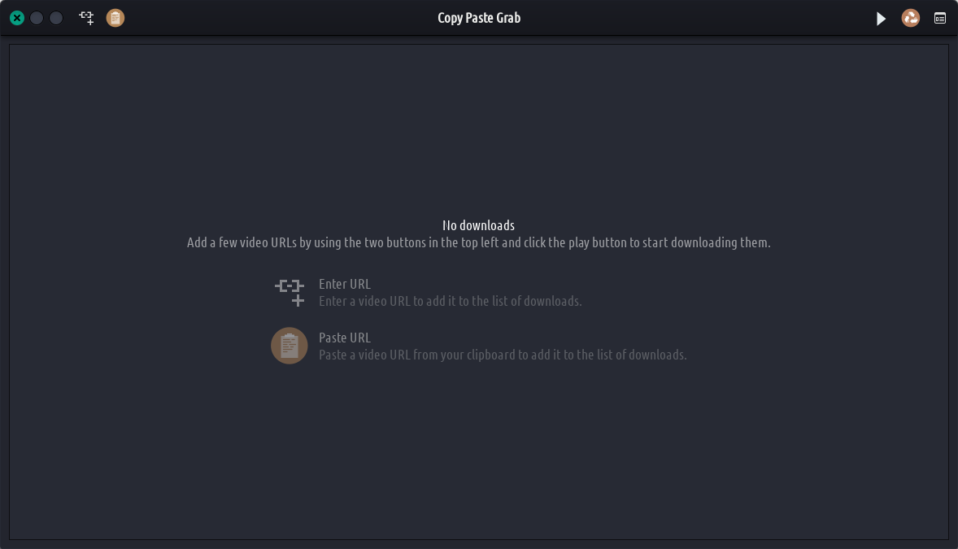Click the third window control button in header

tap(56, 17)
